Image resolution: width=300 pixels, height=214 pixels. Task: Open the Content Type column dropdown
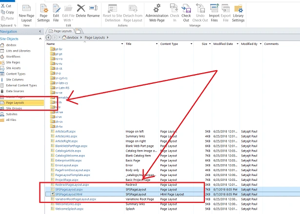[191, 44]
